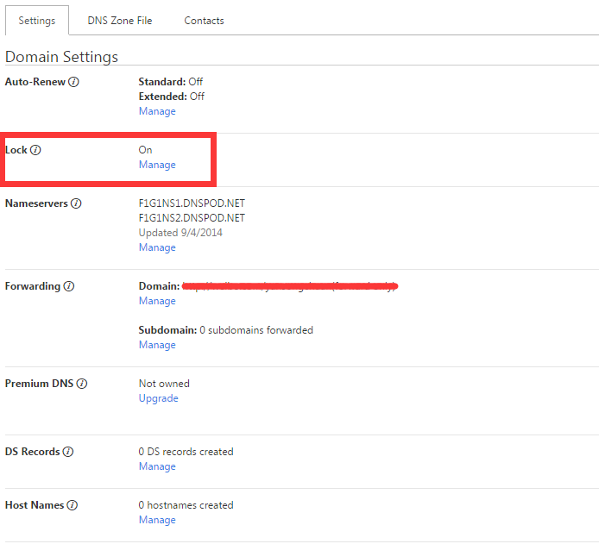Switch to the DNS Zone File tab
The width and height of the screenshot is (599, 544).
click(119, 21)
